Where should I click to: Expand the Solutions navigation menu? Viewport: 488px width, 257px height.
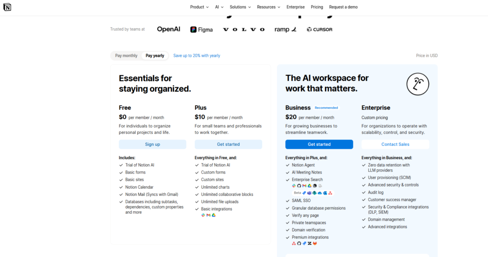[x=240, y=7]
